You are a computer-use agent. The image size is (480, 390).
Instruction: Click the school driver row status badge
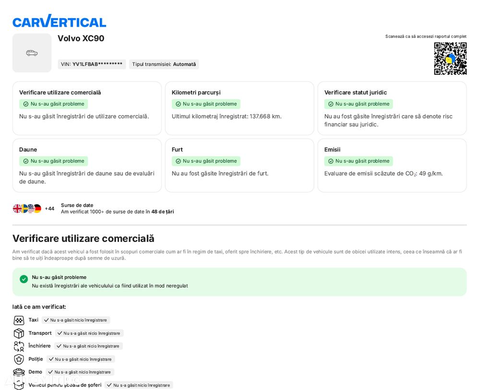click(139, 385)
